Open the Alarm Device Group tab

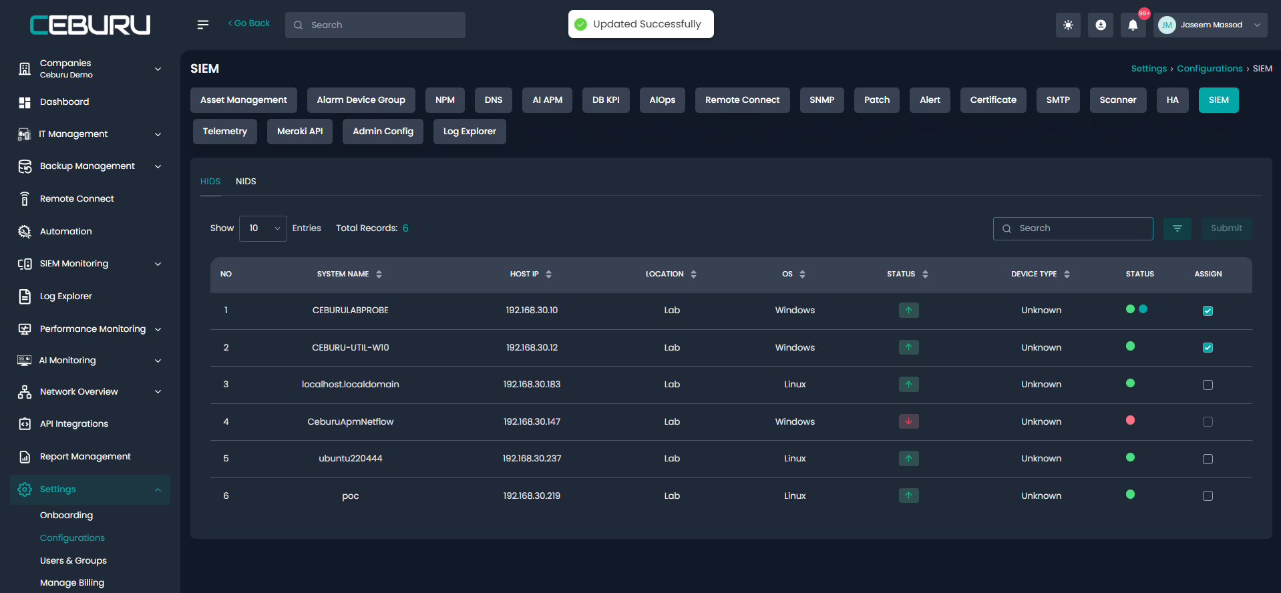361,100
